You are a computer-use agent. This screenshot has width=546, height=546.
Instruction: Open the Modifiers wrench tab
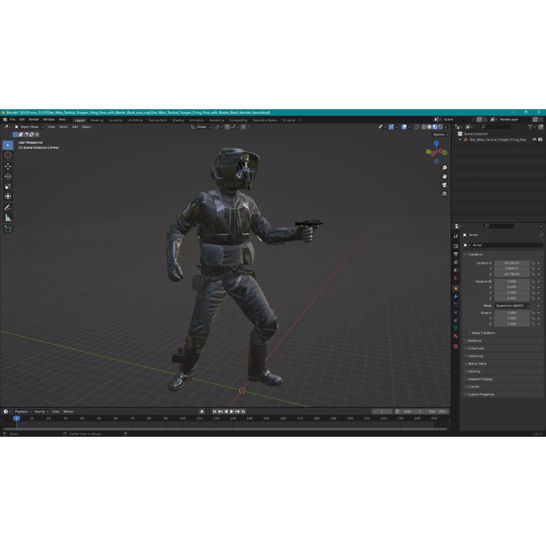[456, 296]
